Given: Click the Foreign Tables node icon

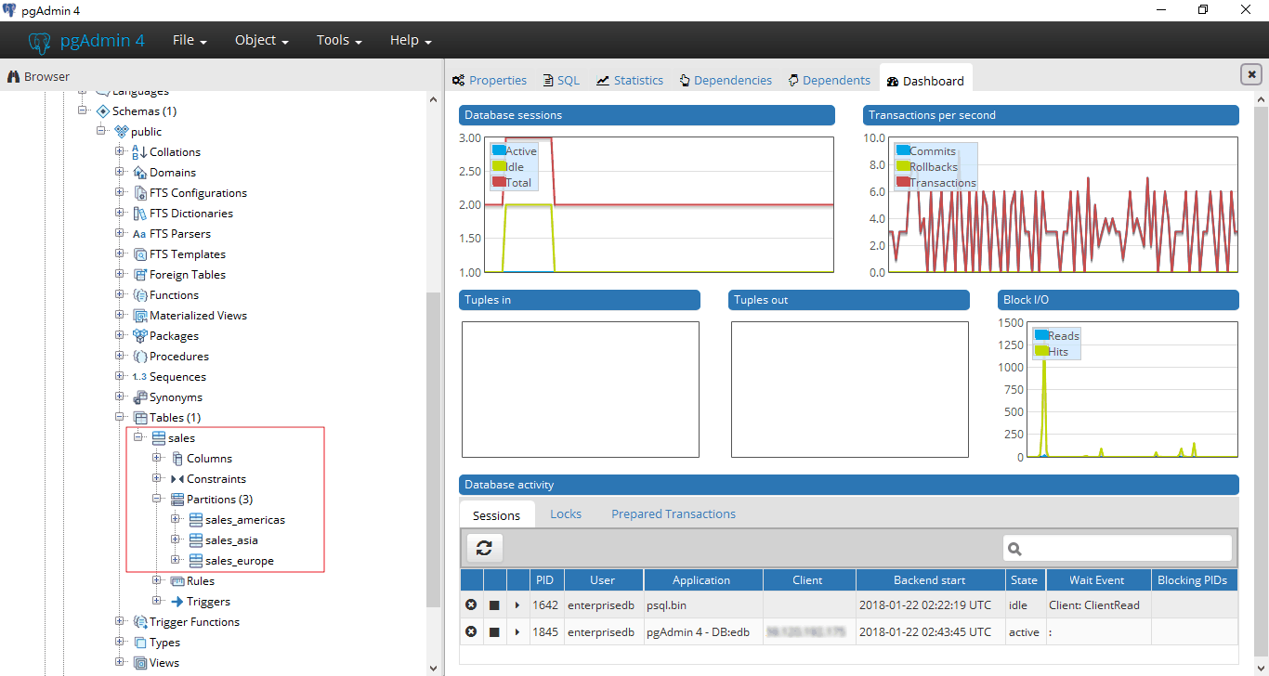Looking at the screenshot, I should pos(140,275).
